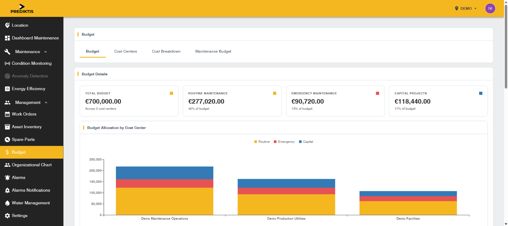The height and width of the screenshot is (226, 508).
Task: Click yellow Routine bar for Demo Production Utilities
Action: (286, 205)
